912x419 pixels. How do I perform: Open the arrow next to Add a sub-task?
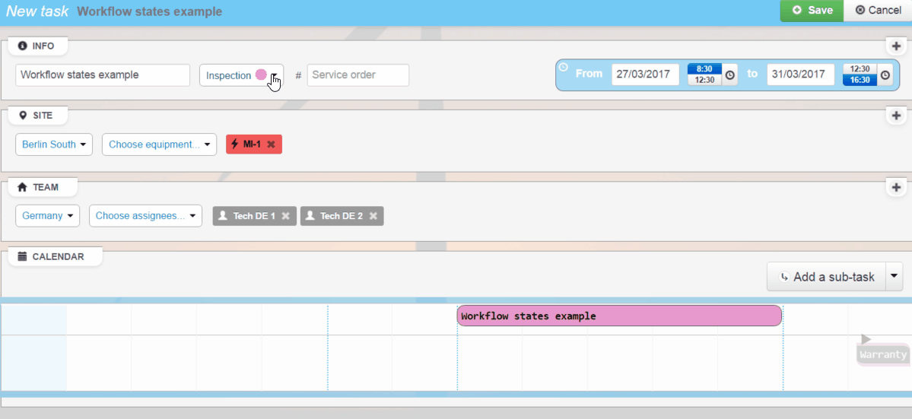pyautogui.click(x=895, y=277)
